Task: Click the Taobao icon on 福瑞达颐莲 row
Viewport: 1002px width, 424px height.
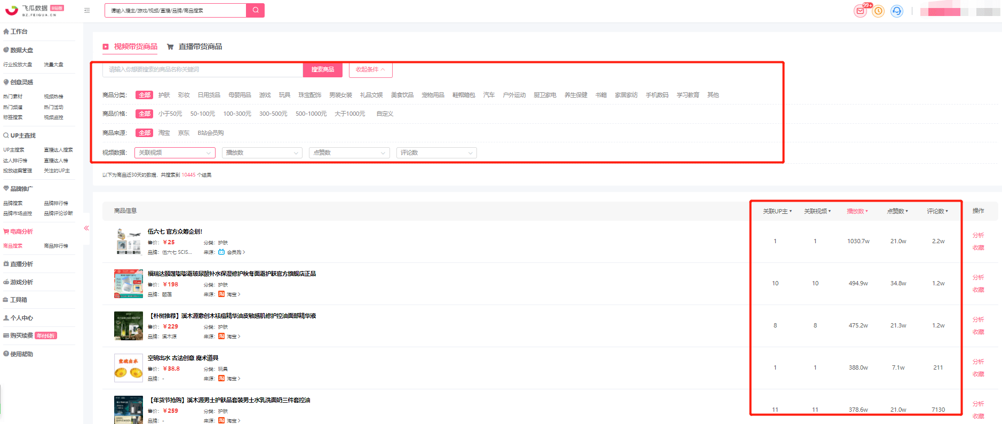Action: [221, 294]
